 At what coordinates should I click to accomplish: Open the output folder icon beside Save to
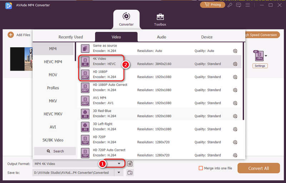130,173
